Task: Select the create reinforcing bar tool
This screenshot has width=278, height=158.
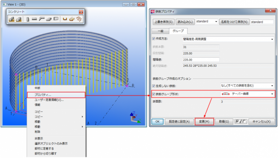Action: tap(65, 19)
